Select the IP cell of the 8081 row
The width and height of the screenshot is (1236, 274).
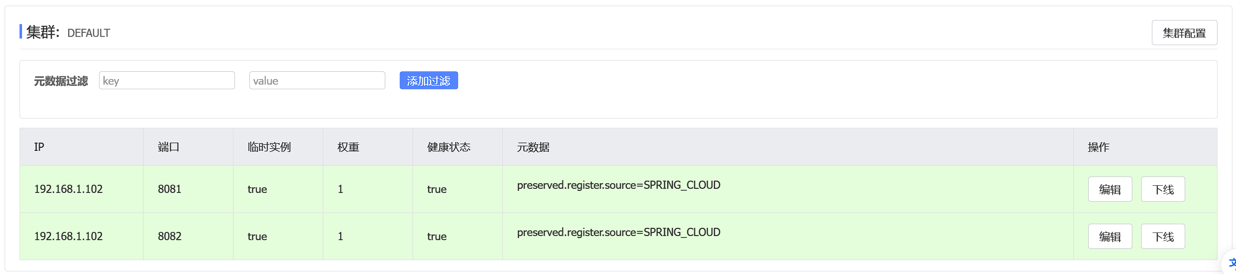point(68,189)
